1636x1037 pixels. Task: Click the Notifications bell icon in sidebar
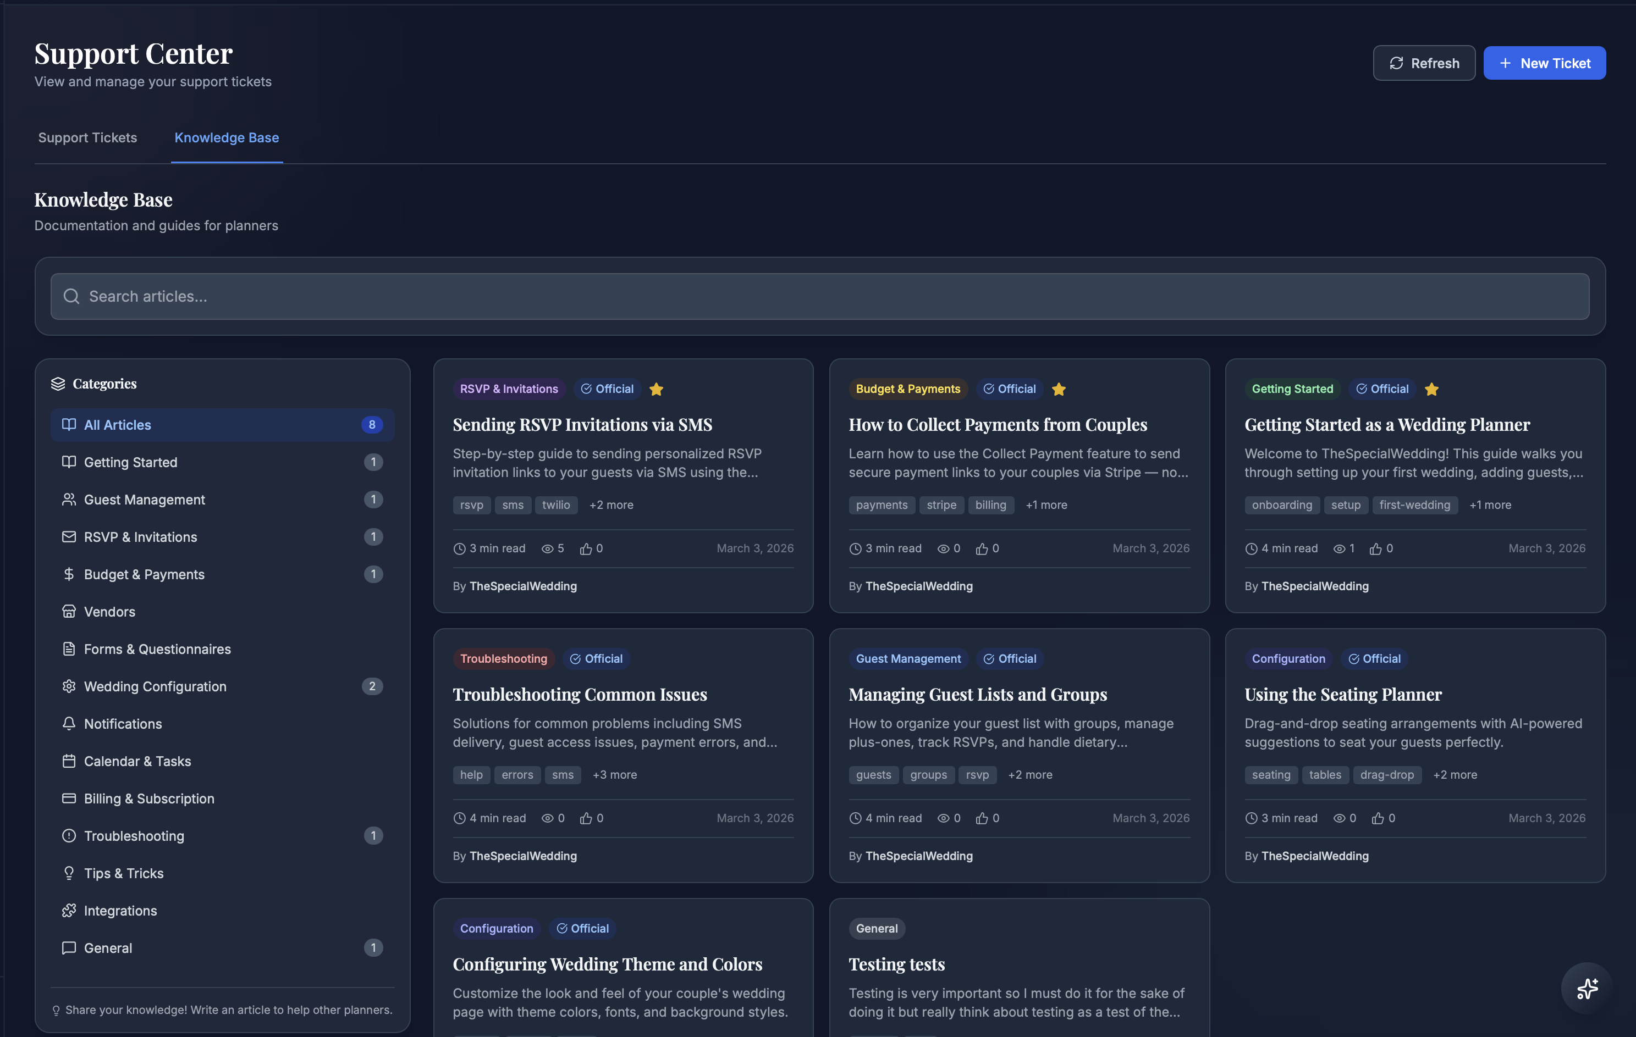tap(69, 723)
